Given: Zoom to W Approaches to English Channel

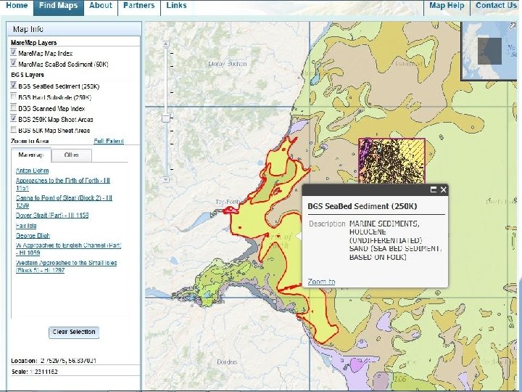Looking at the screenshot, I should (69, 249).
